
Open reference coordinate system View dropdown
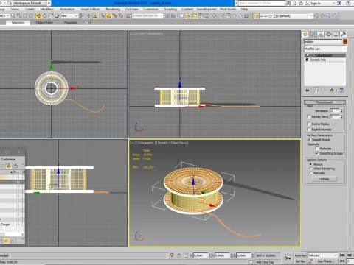click(69, 15)
